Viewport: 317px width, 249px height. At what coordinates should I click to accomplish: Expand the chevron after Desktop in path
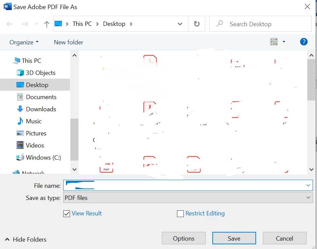(x=131, y=24)
